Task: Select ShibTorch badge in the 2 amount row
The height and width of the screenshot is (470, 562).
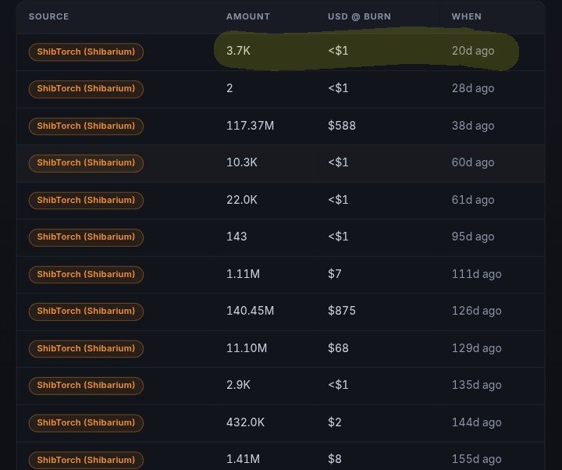Action: coord(86,89)
